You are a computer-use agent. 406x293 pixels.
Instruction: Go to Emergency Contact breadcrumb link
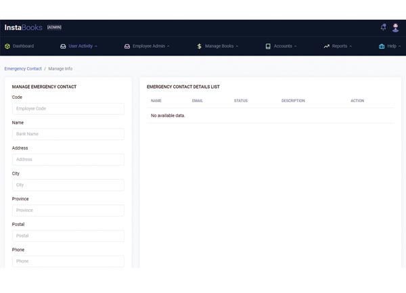(x=23, y=68)
